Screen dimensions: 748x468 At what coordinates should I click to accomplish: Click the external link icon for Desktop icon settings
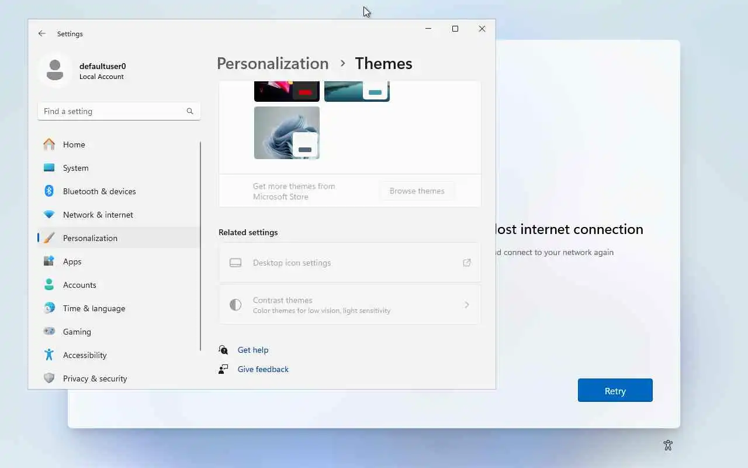(467, 263)
